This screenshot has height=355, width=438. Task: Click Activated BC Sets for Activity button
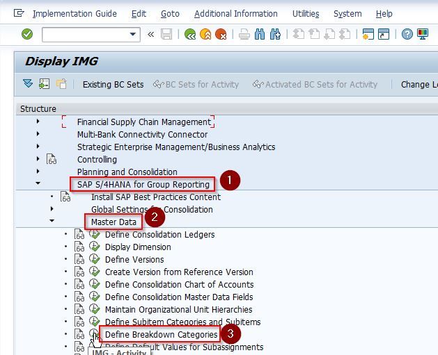[315, 85]
